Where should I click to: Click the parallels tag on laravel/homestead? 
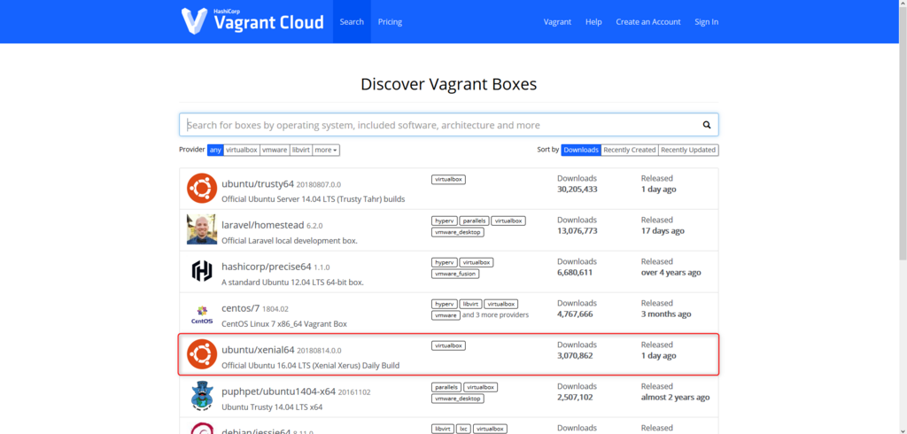click(x=475, y=221)
